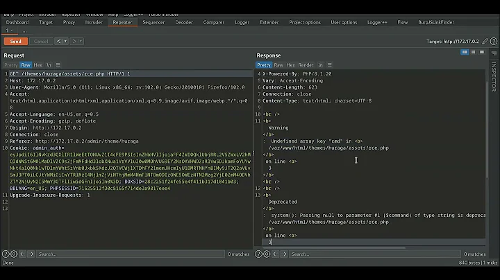Image resolution: width=500 pixels, height=280 pixels.
Task: Jump to previous response search match
Action: click(x=275, y=254)
